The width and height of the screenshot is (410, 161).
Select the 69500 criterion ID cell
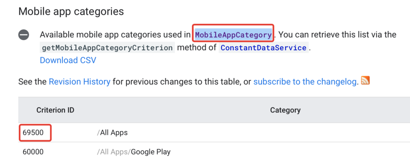coord(33,133)
